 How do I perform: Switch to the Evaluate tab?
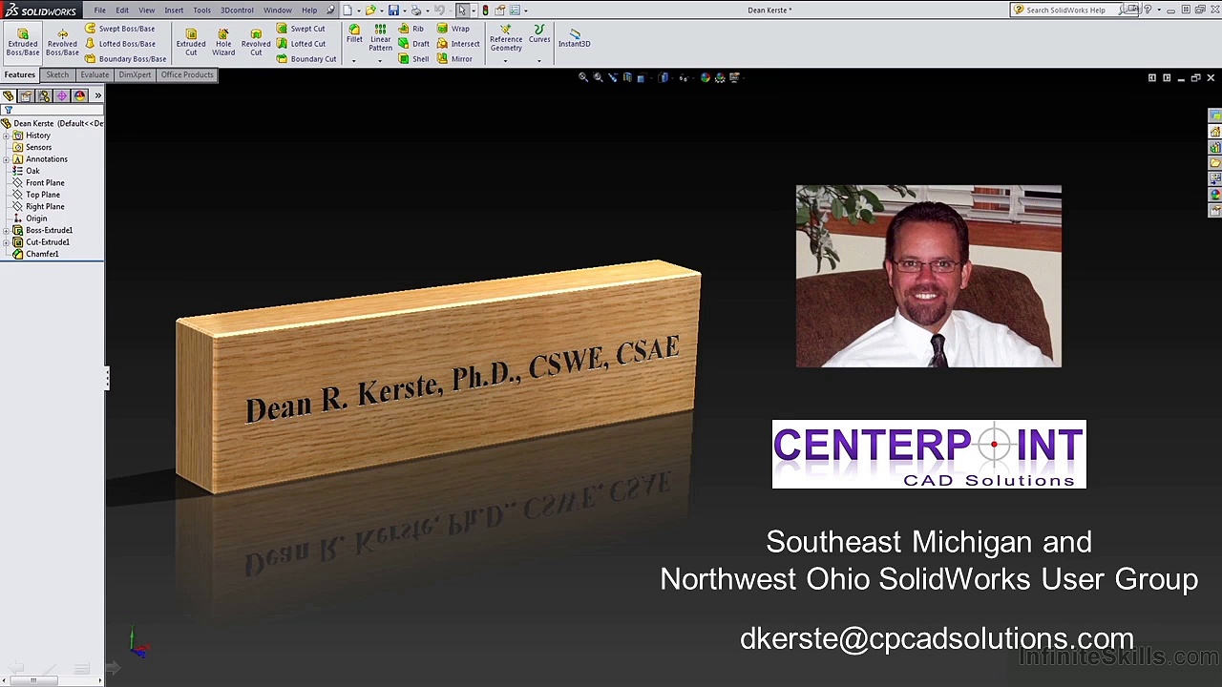tap(95, 74)
